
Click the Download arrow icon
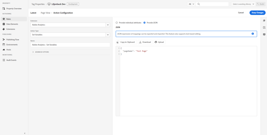click(140, 42)
